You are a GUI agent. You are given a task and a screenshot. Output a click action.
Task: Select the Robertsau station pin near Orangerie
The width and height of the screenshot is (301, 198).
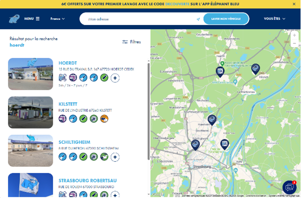[224, 144]
